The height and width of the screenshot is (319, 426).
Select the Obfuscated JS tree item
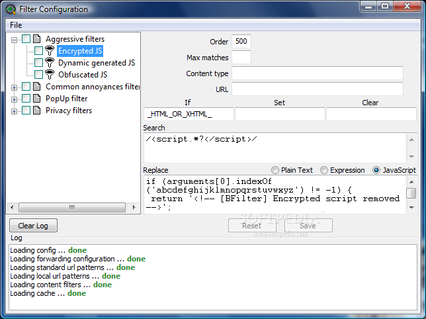coord(83,74)
